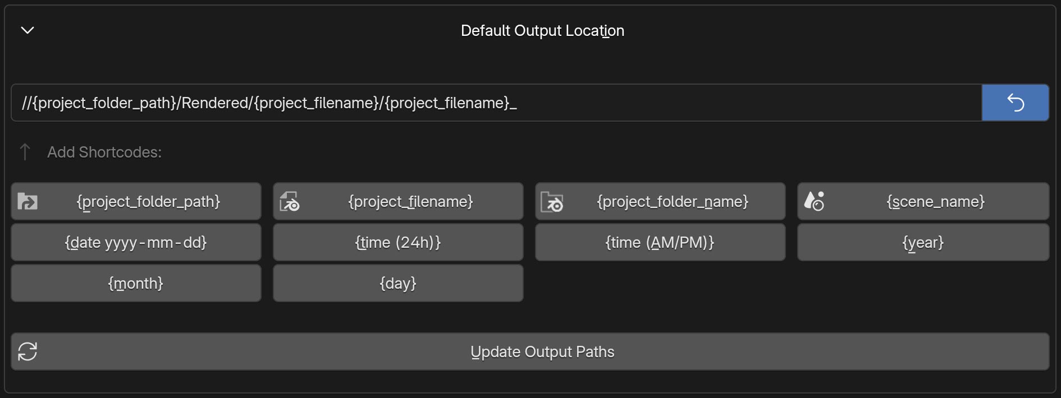
Task: Click the Blender folder icon on project_folder_name
Action: 552,201
